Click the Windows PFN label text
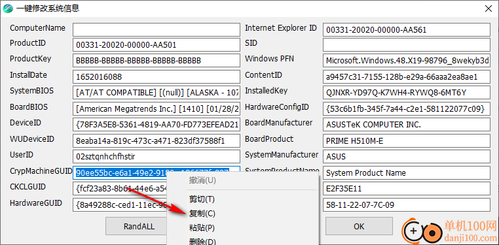 tap(269, 59)
